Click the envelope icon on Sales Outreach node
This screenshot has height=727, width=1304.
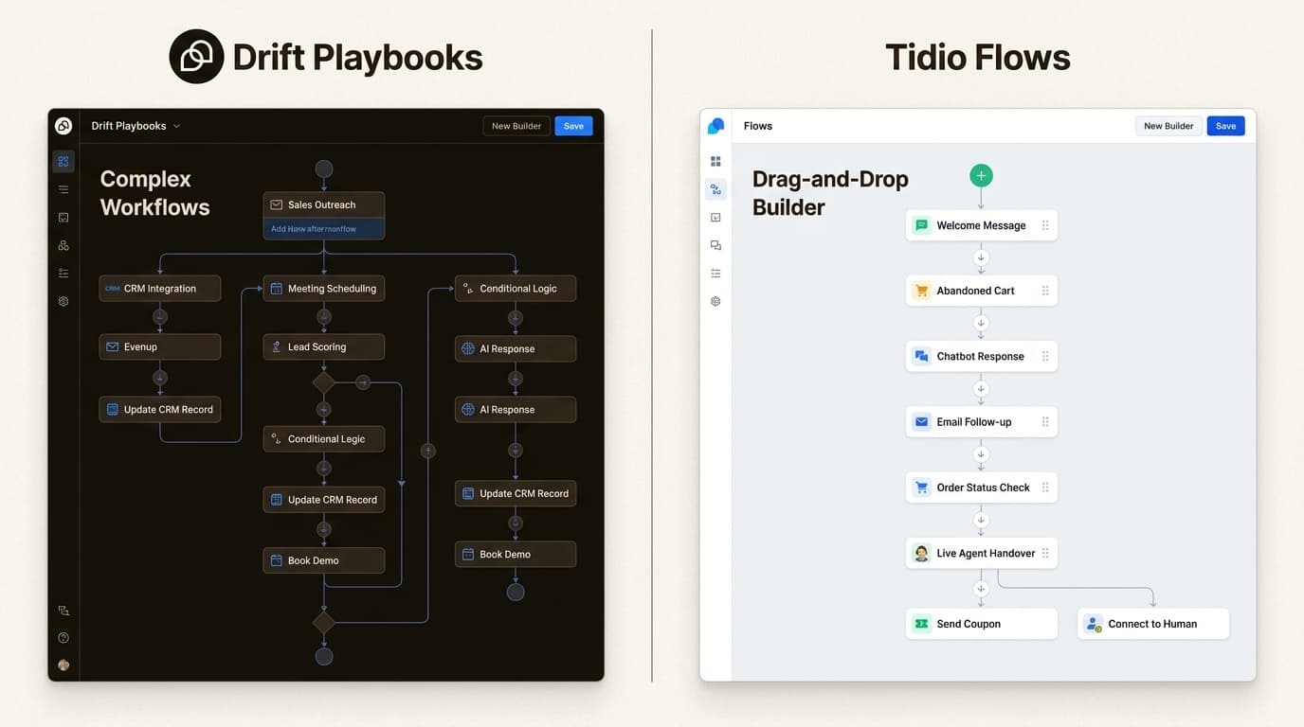pyautogui.click(x=277, y=204)
